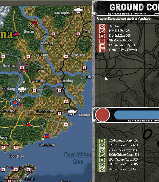Click '4th Mortar Bn: 25' text
Viewport: 159px width, 182px height.
(x=120, y=40)
